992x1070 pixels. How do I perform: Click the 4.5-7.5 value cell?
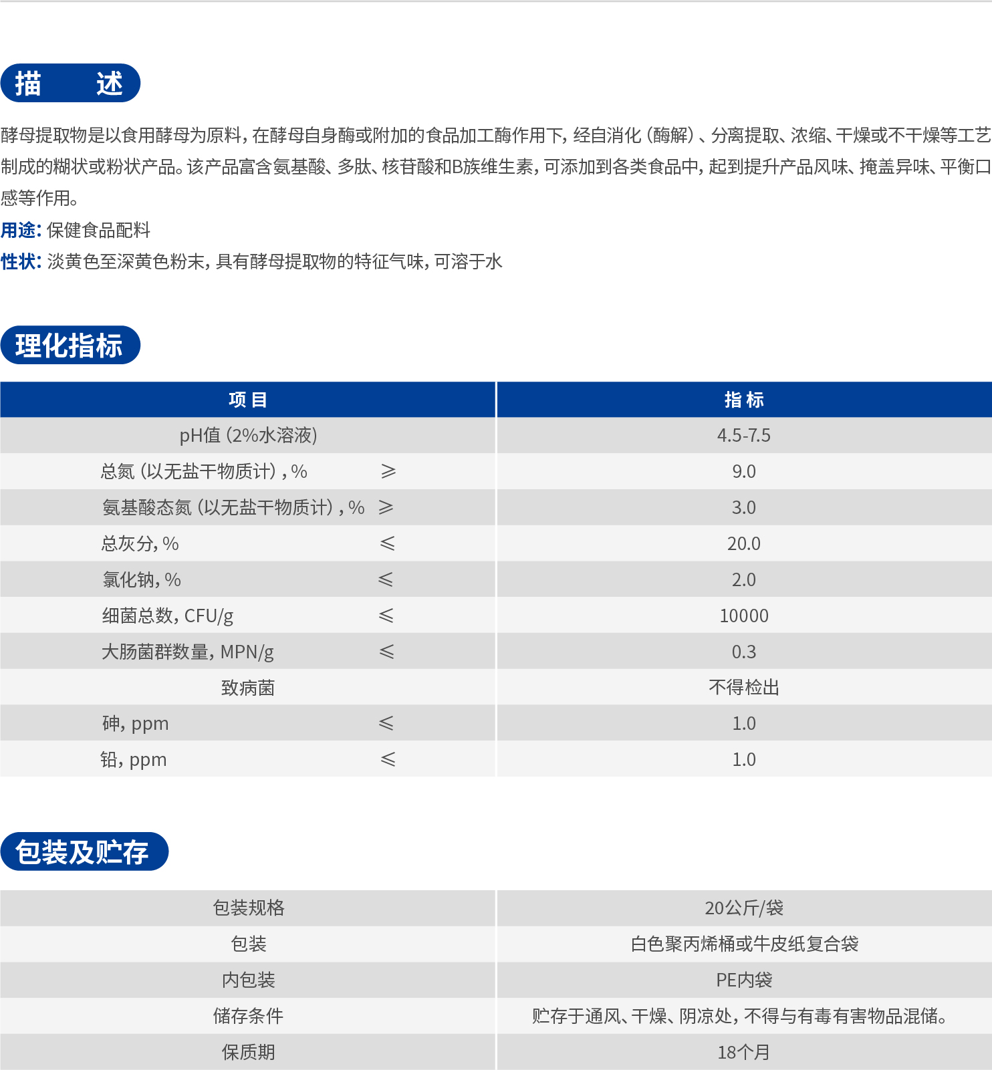click(x=744, y=436)
